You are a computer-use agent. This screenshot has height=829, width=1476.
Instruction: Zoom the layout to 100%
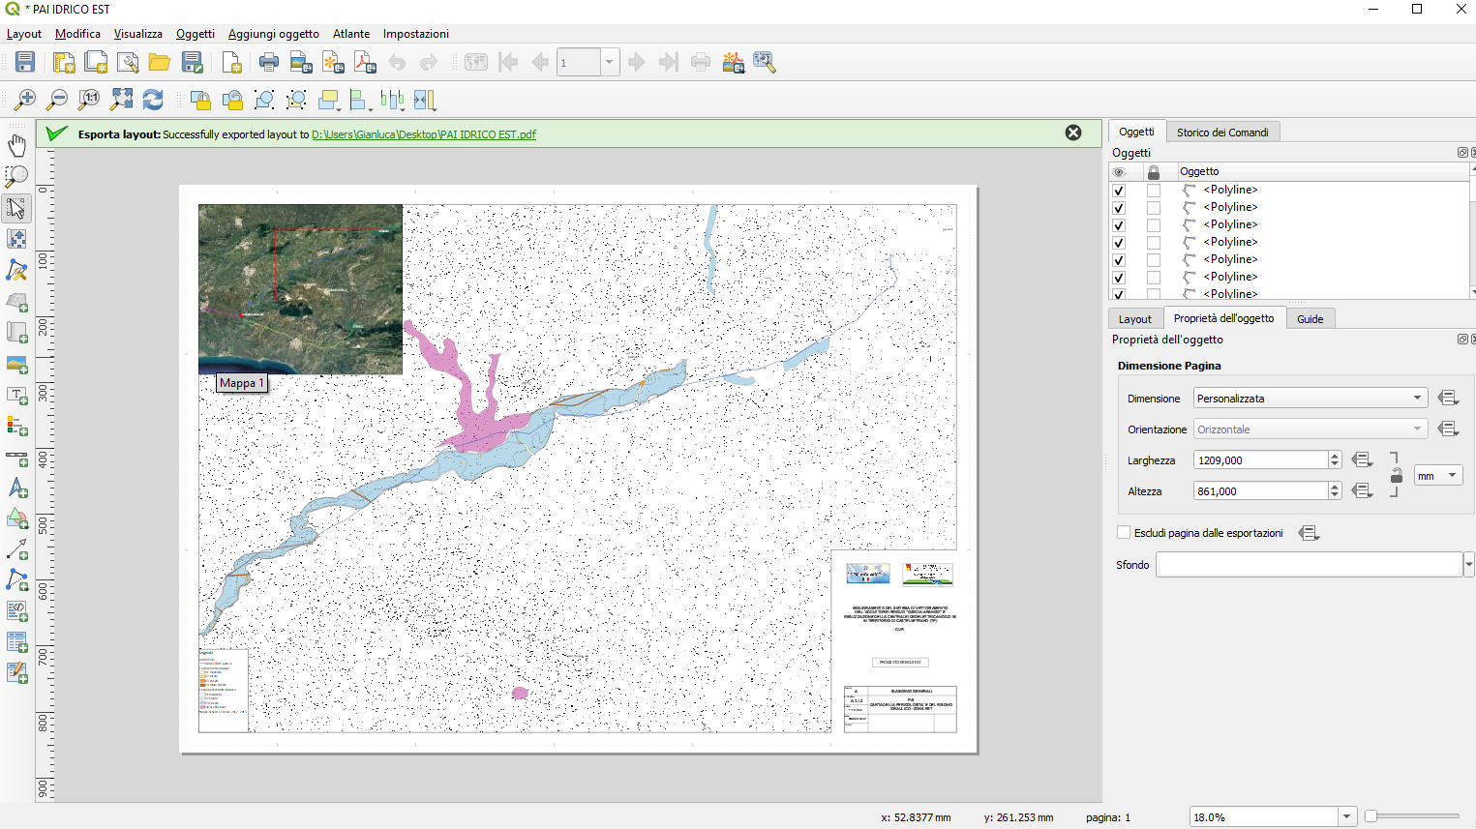pyautogui.click(x=88, y=100)
